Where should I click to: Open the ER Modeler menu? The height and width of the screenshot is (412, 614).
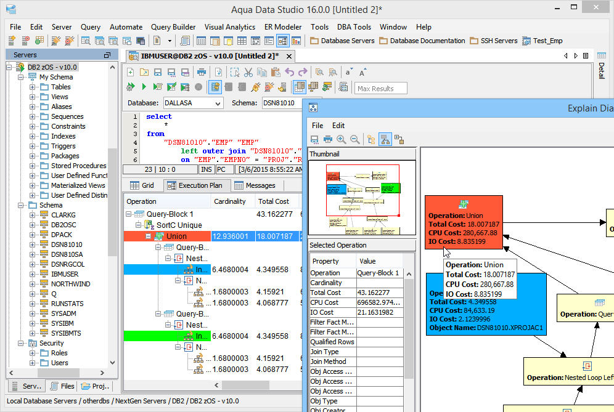point(283,27)
